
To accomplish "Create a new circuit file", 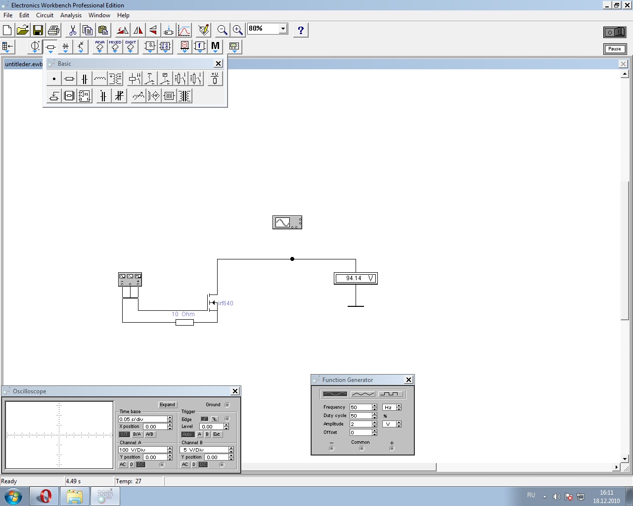I will (7, 30).
